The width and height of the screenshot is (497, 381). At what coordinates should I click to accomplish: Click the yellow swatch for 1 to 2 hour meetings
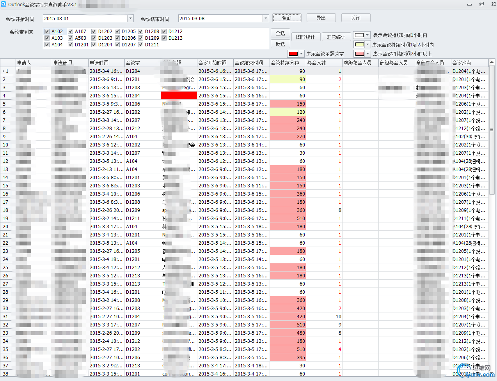(x=360, y=44)
